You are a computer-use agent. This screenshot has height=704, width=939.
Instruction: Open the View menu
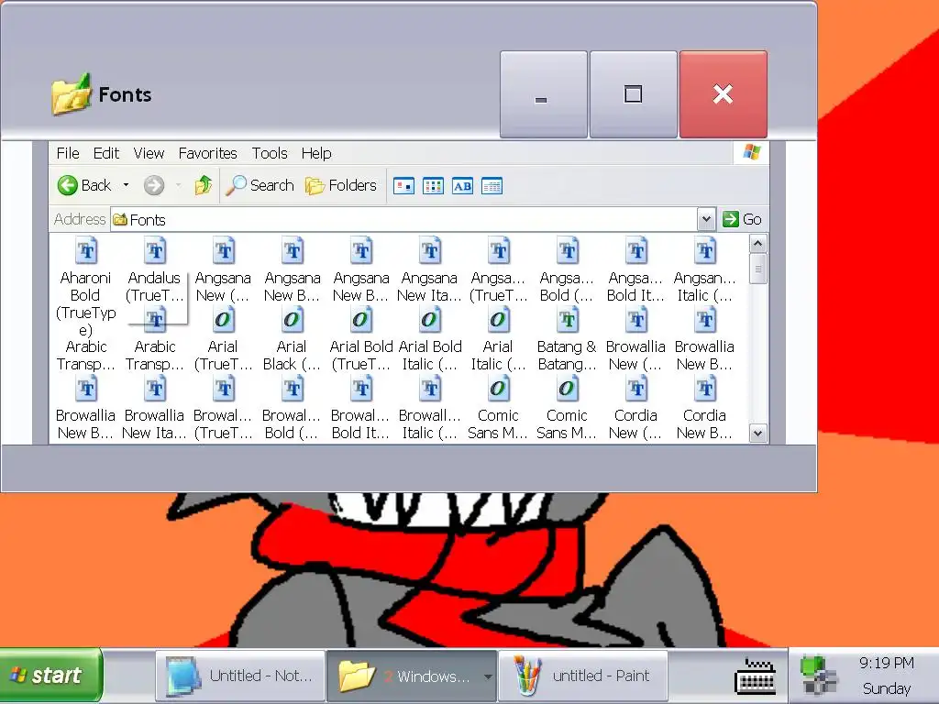(x=149, y=153)
